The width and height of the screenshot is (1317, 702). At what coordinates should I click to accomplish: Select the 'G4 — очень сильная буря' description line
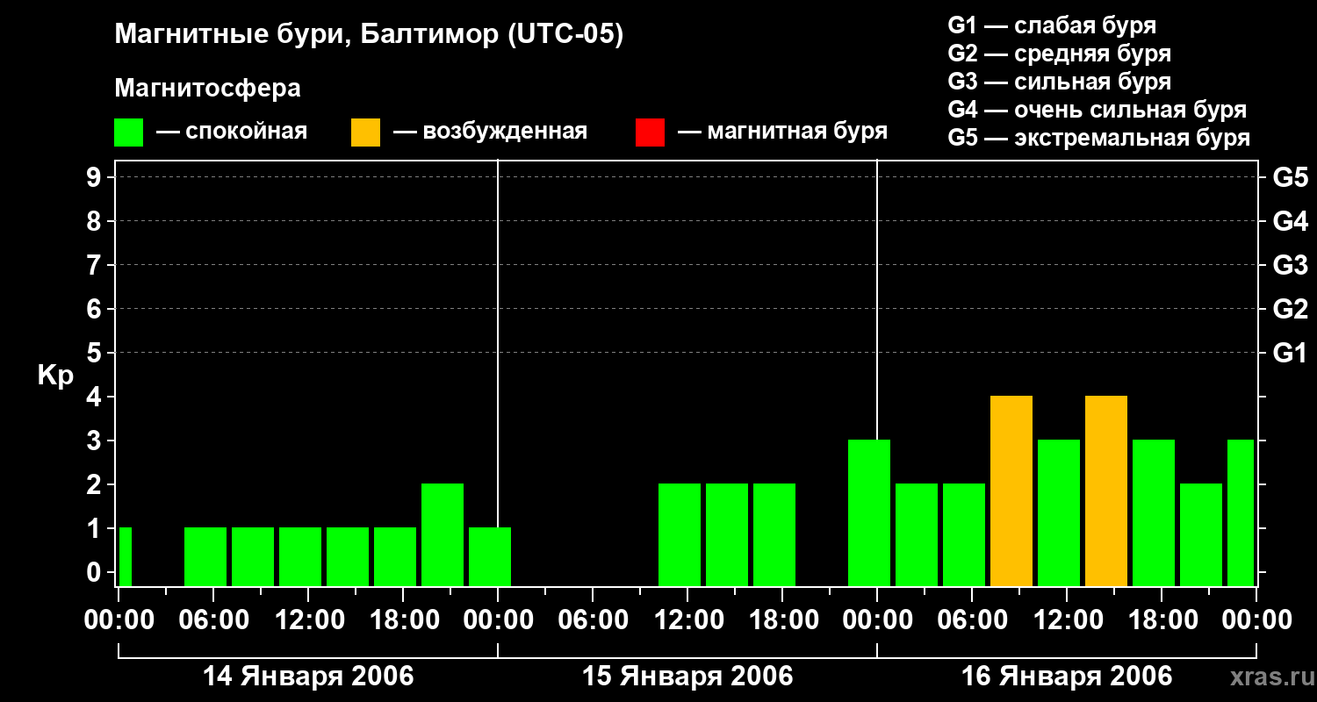(1097, 111)
